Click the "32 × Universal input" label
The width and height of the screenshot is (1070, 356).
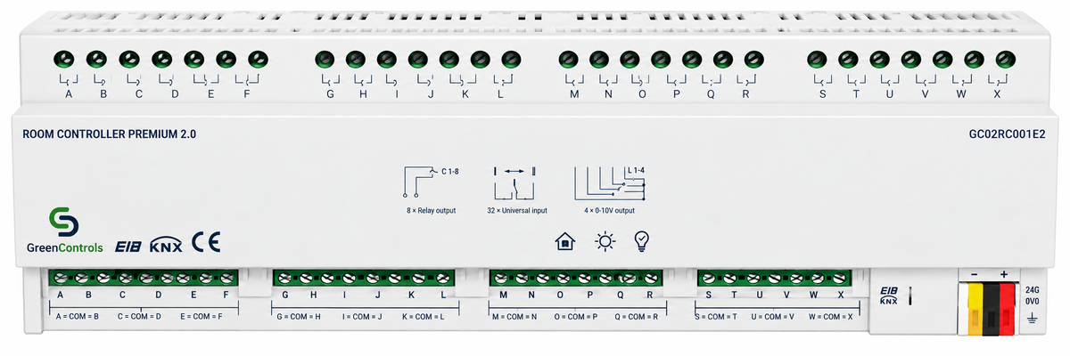[518, 211]
